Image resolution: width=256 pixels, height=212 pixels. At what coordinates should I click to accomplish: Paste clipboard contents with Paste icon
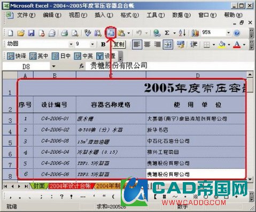coord(121,33)
